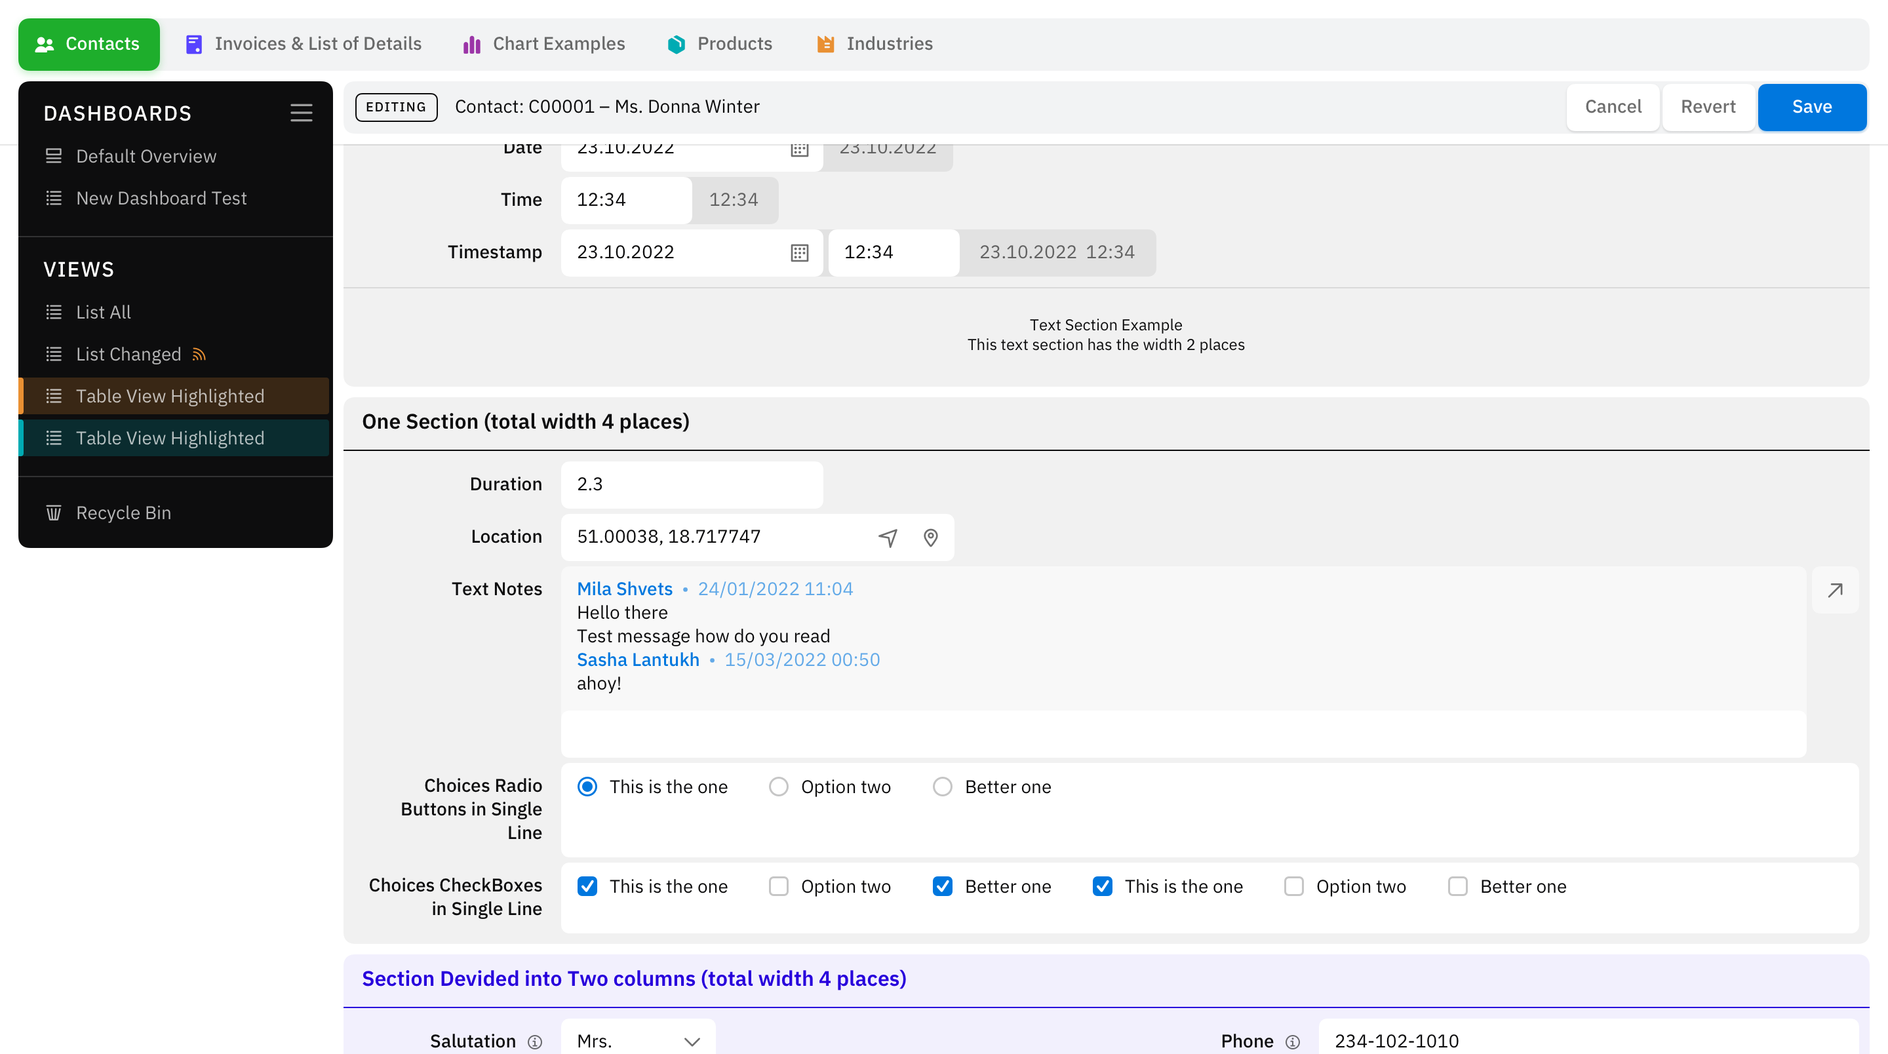Expand Text Notes with the arrow icon

(1834, 590)
